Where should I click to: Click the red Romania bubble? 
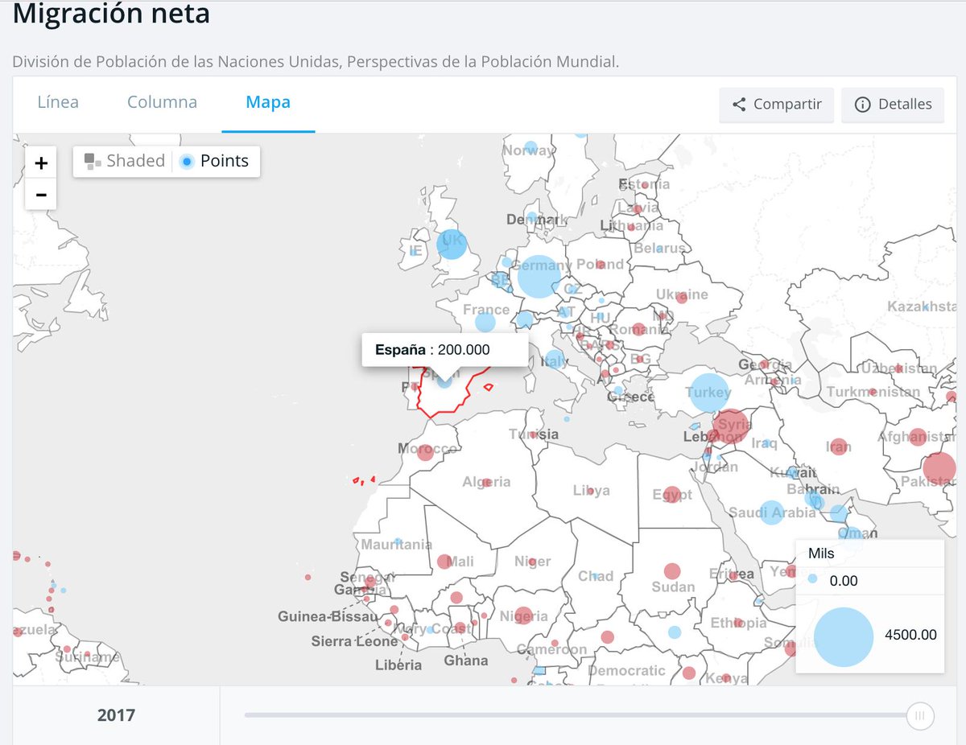[x=638, y=329]
